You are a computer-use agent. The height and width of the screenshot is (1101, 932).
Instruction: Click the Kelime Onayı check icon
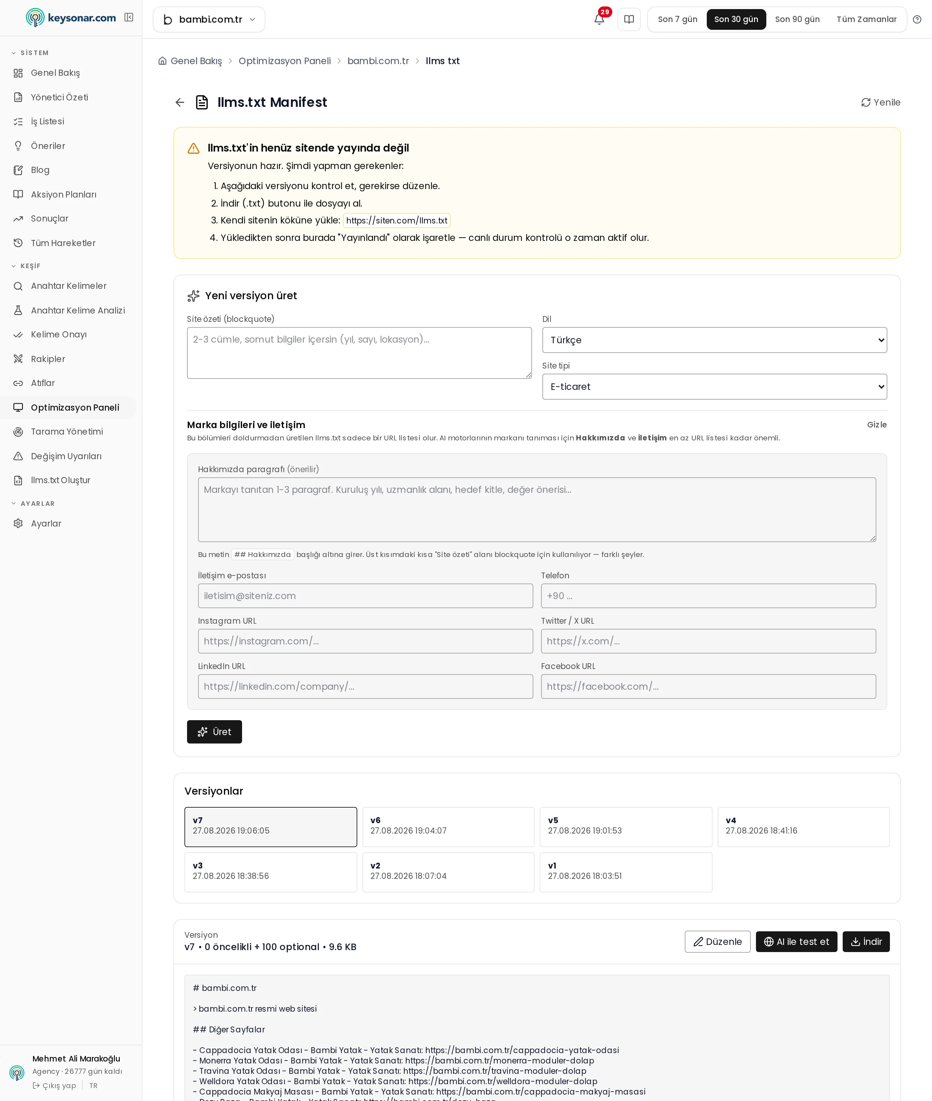(x=18, y=335)
